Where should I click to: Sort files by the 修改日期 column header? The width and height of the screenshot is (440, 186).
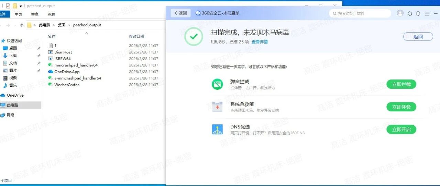136,36
